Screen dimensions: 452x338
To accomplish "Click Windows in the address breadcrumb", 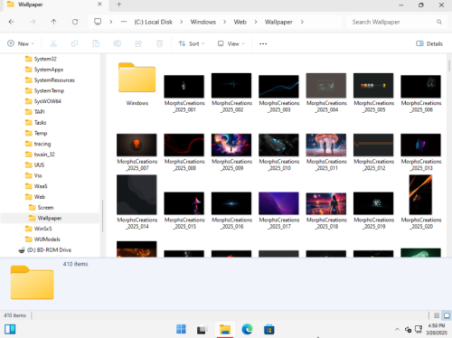I will [203, 22].
